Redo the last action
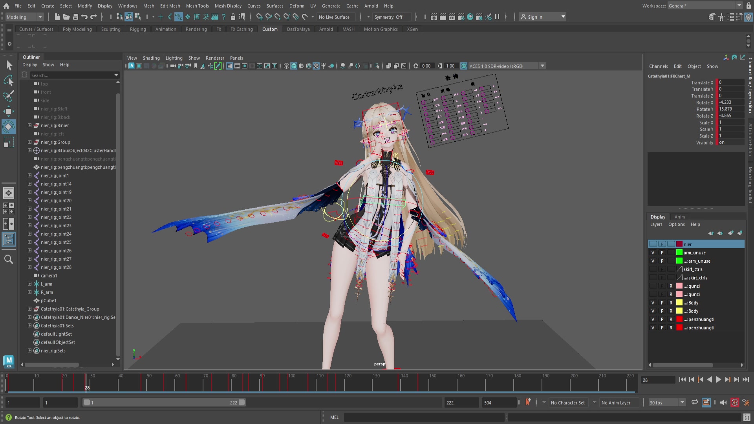Image resolution: width=754 pixels, height=424 pixels. coord(93,17)
